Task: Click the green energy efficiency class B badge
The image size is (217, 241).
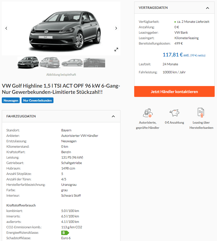Action: coord(65,233)
